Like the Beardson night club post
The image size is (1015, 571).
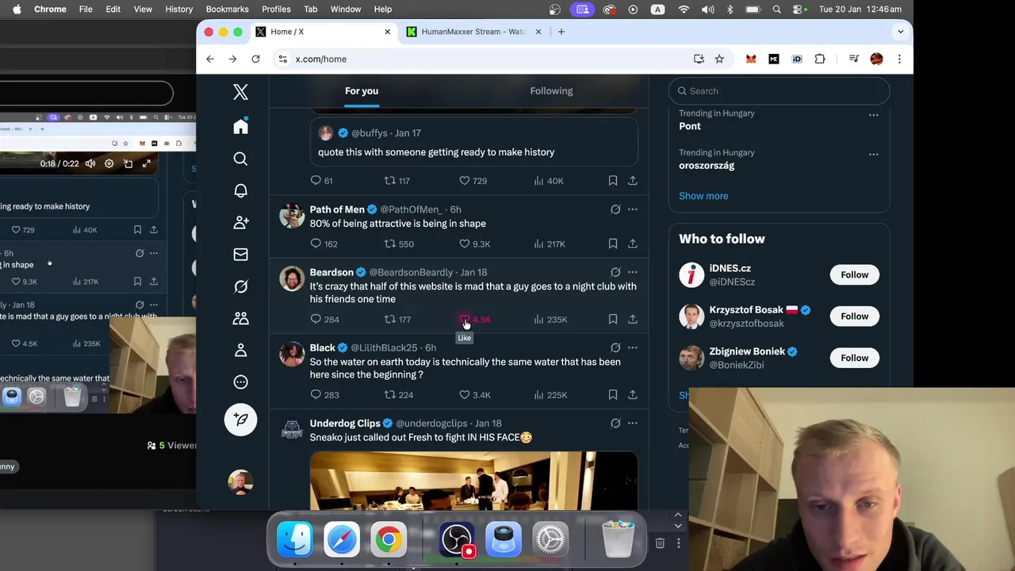[476, 319]
